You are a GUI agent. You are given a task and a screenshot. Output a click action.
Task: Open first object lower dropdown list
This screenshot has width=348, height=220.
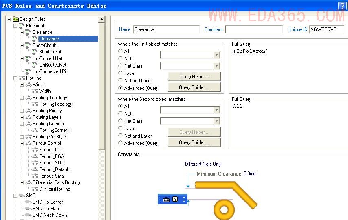[x=216, y=66]
